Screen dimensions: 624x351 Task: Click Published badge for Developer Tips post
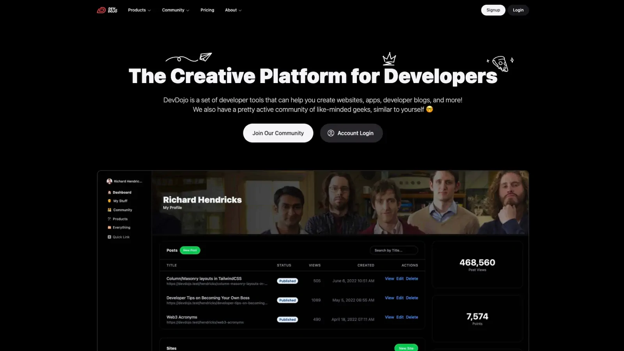(x=287, y=300)
